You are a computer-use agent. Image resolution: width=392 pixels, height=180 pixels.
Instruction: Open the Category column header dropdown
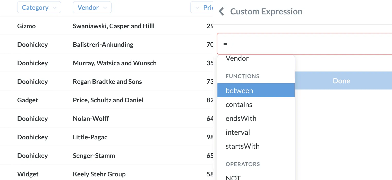39,7
